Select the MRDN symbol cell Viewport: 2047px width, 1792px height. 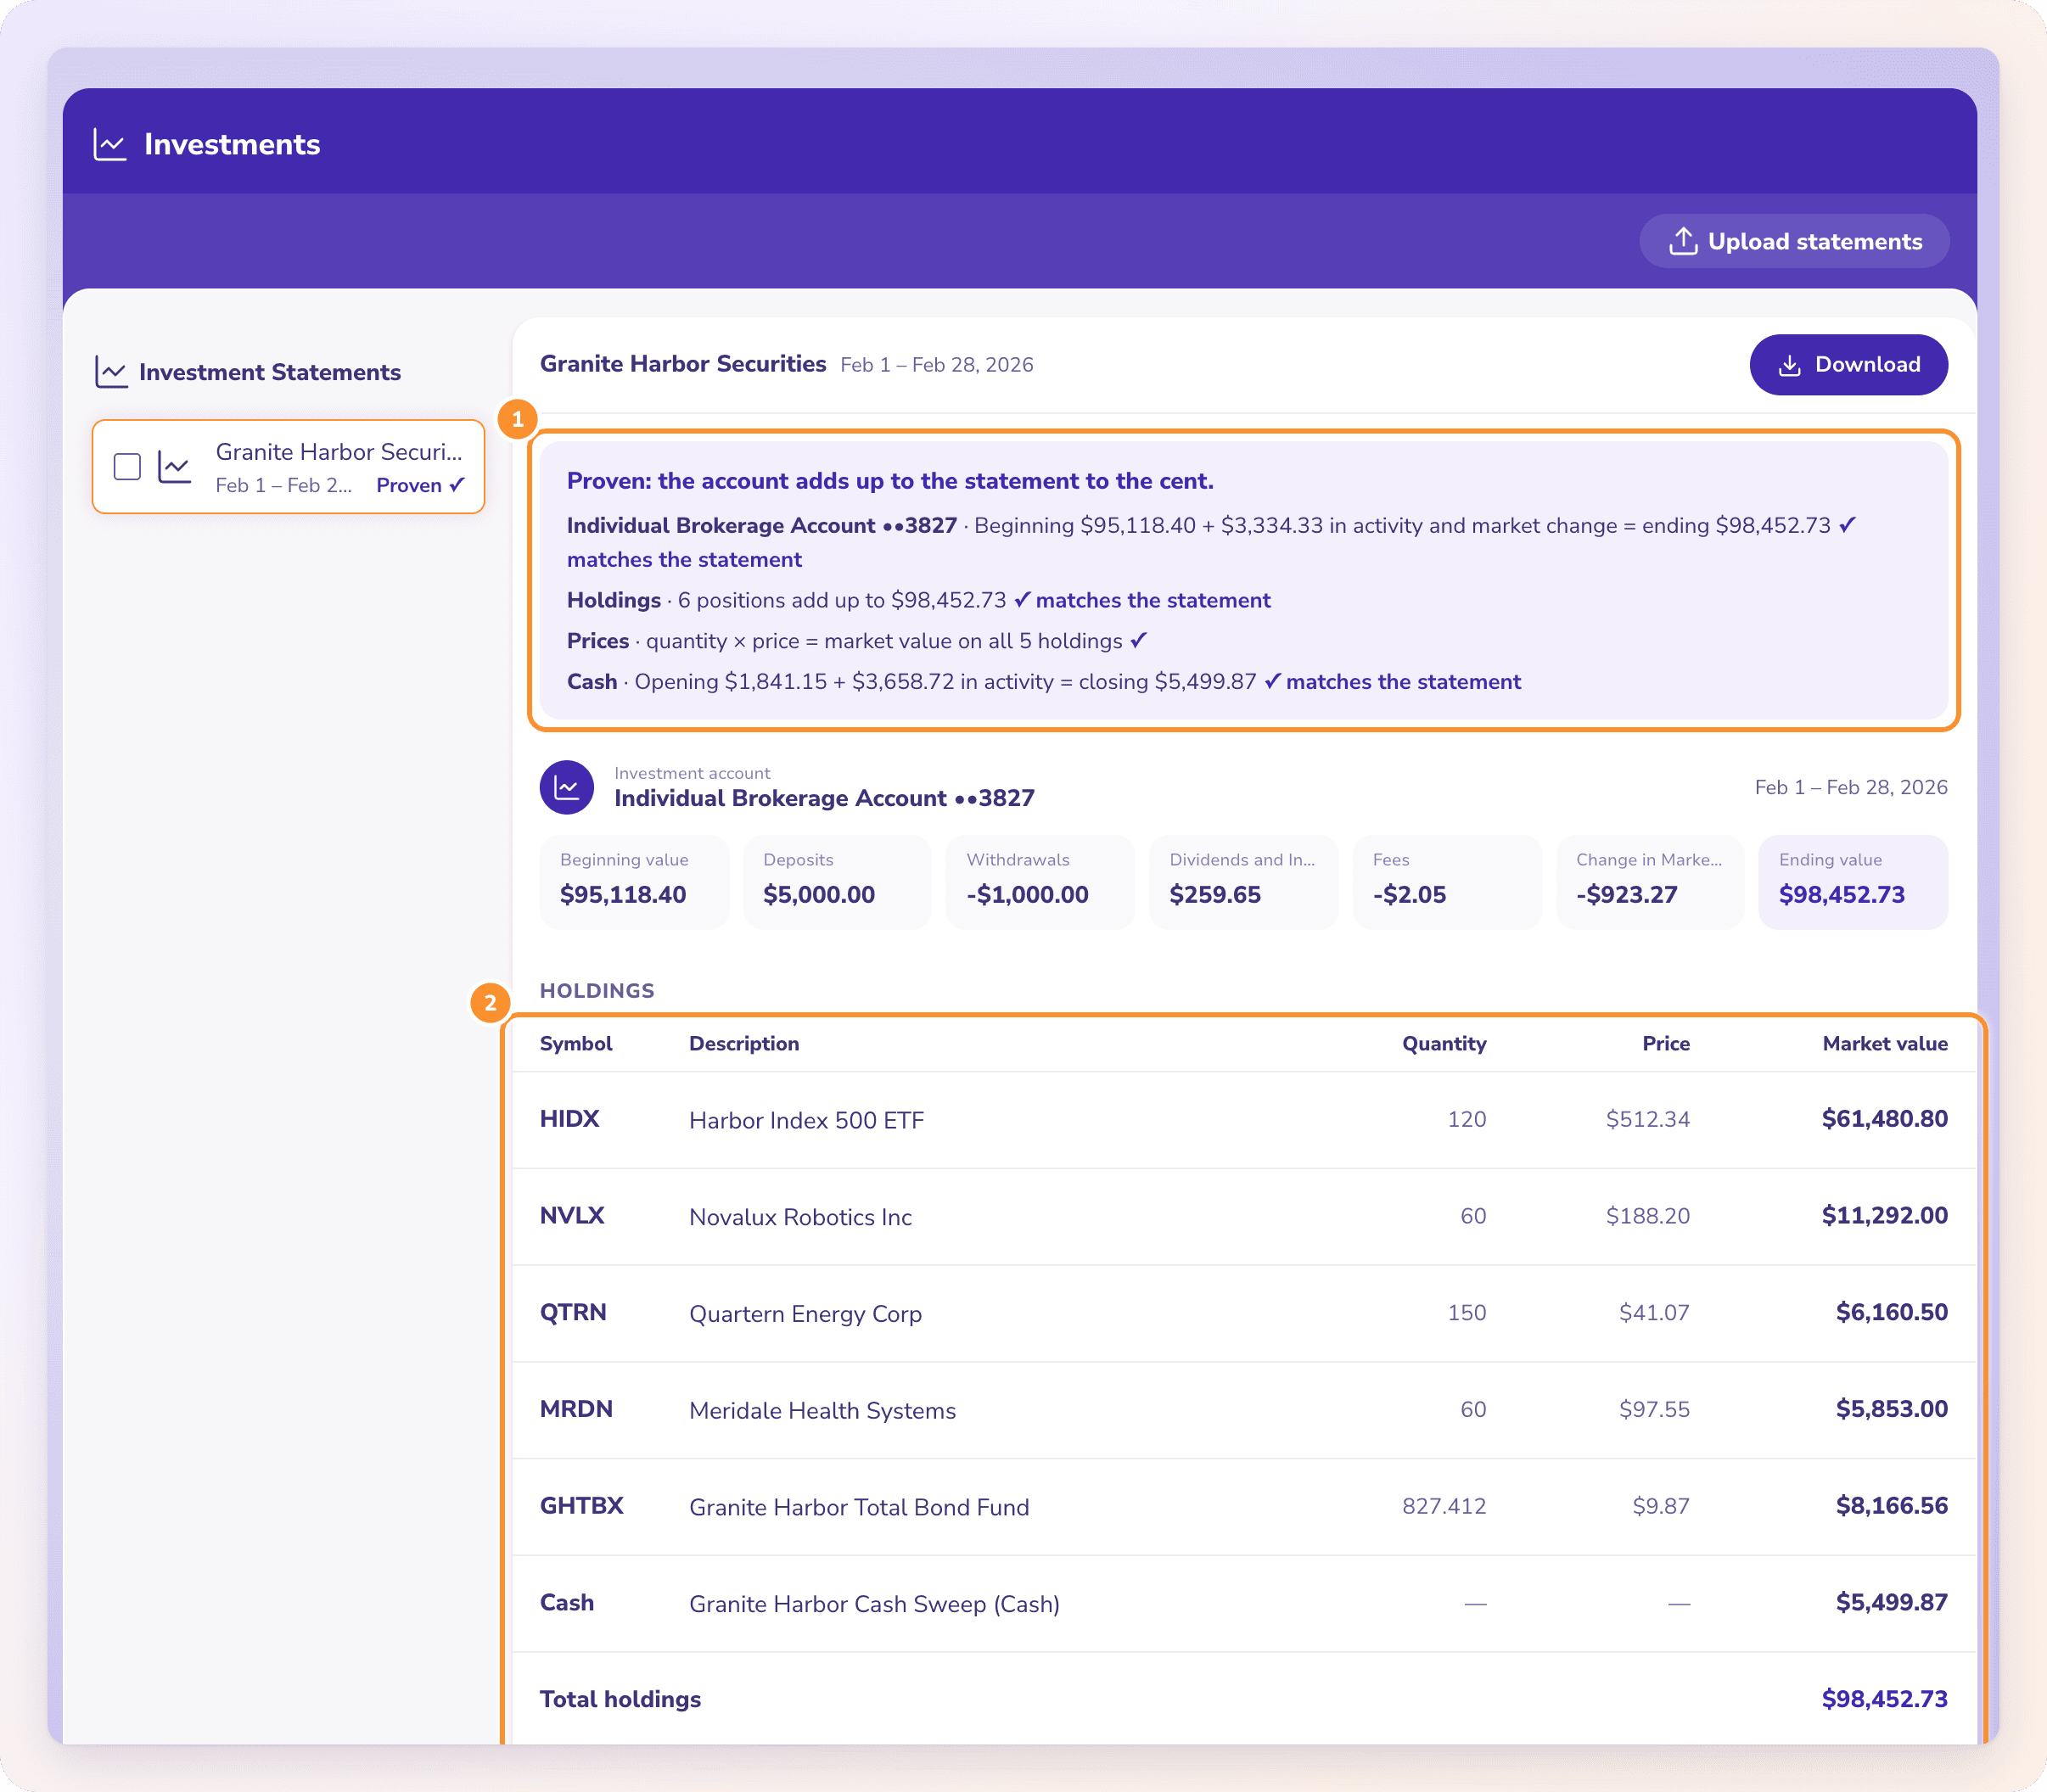576,1410
